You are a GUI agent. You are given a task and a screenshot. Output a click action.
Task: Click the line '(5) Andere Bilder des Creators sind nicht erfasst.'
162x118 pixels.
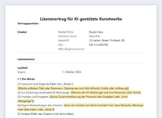click(x=46, y=114)
